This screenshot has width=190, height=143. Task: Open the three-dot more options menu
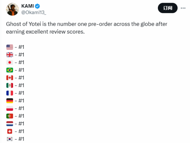183,8
